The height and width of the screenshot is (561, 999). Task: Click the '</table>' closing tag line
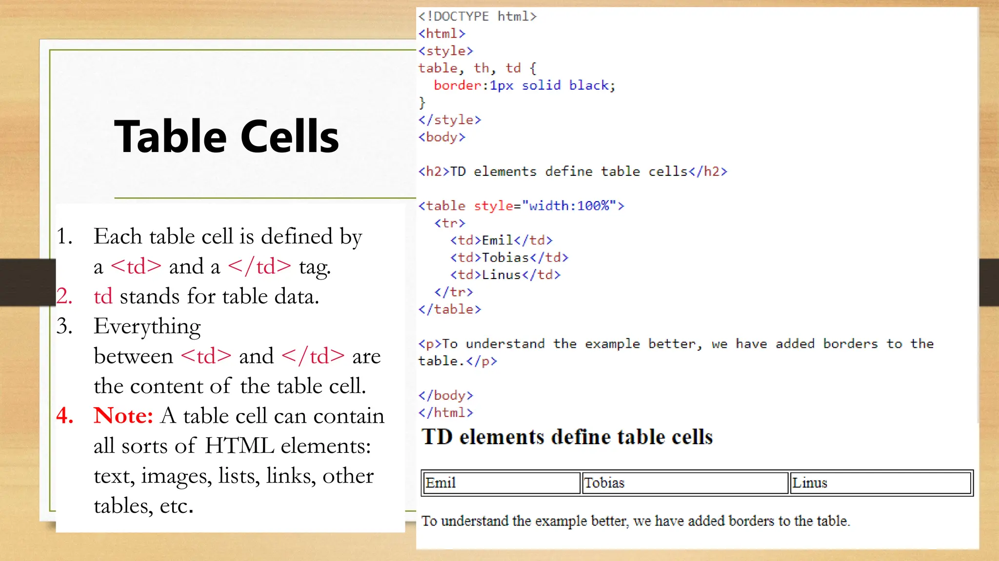pos(450,309)
